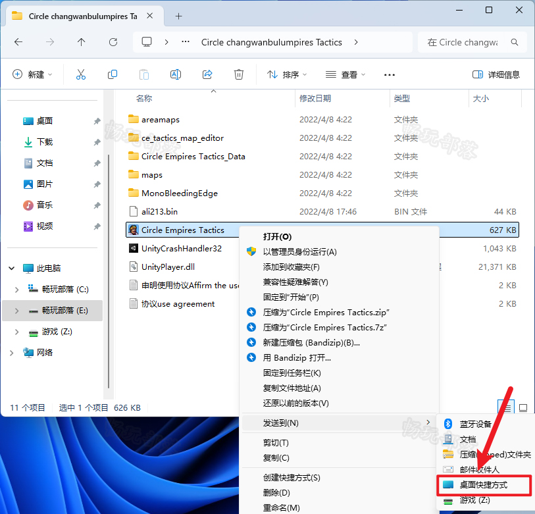This screenshot has height=514, width=535.
Task: Open the toolbar's three-dot more options
Action: coord(390,75)
